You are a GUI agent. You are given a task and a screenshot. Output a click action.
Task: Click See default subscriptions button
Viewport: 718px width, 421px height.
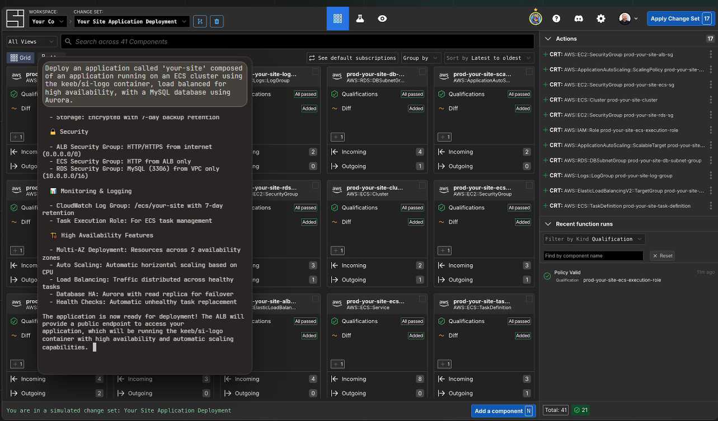click(x=352, y=58)
